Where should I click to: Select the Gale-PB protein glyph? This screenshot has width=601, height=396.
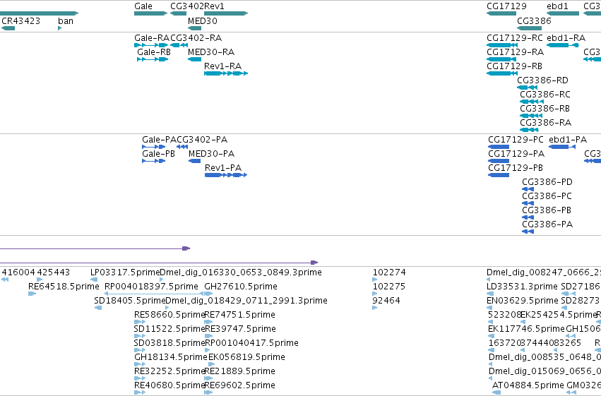(154, 161)
